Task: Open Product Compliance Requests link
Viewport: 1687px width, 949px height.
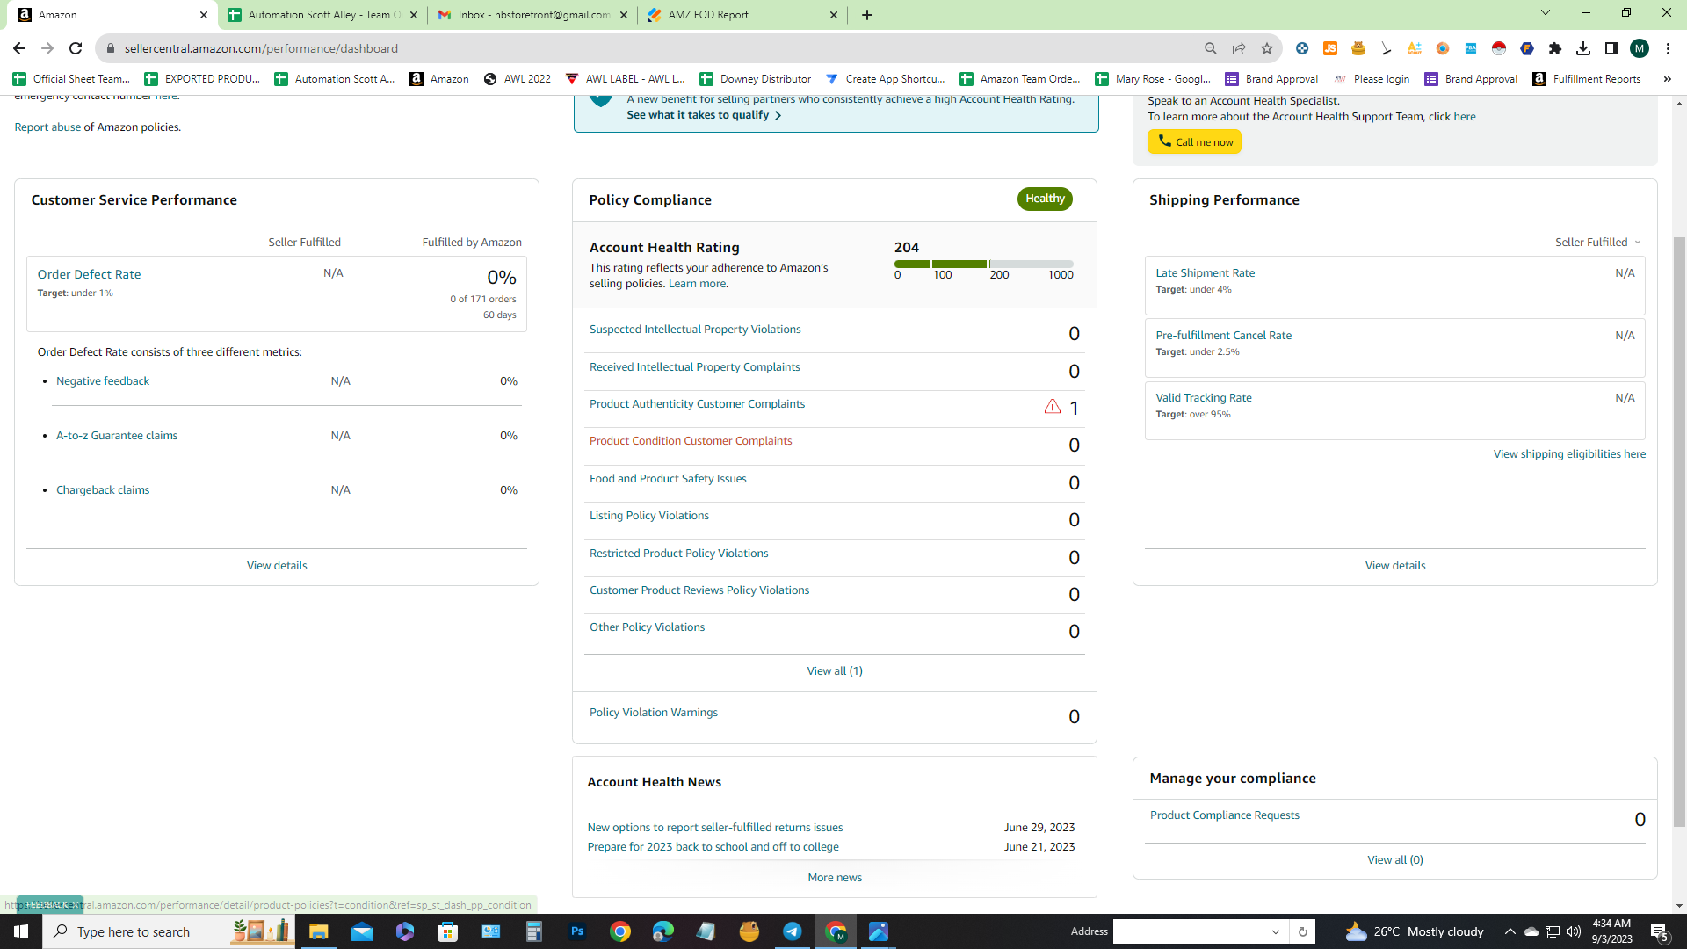Action: (1225, 815)
